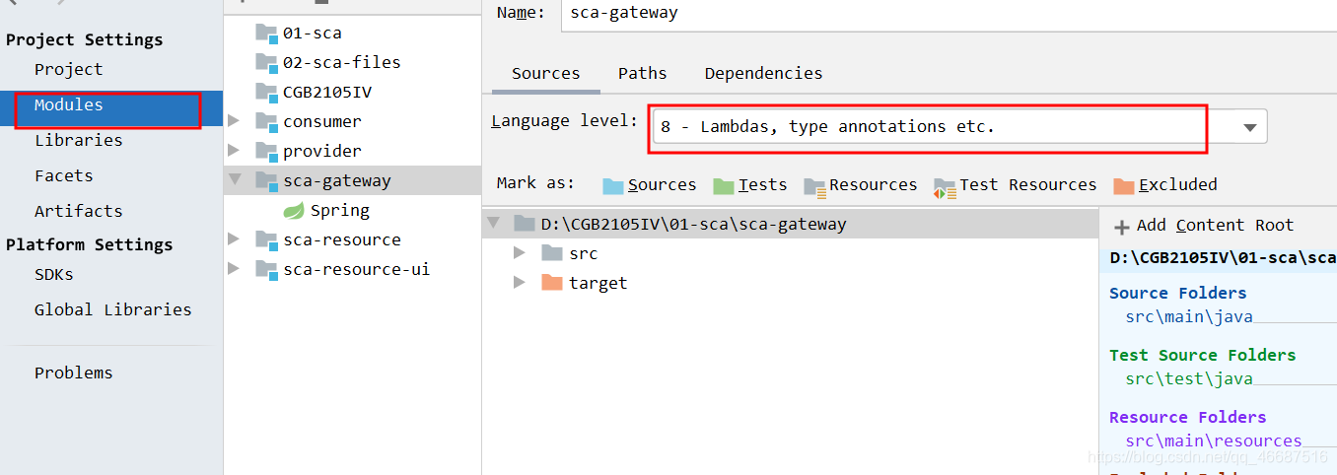
Task: Open SDKs under Platform Settings
Action: coord(54,274)
